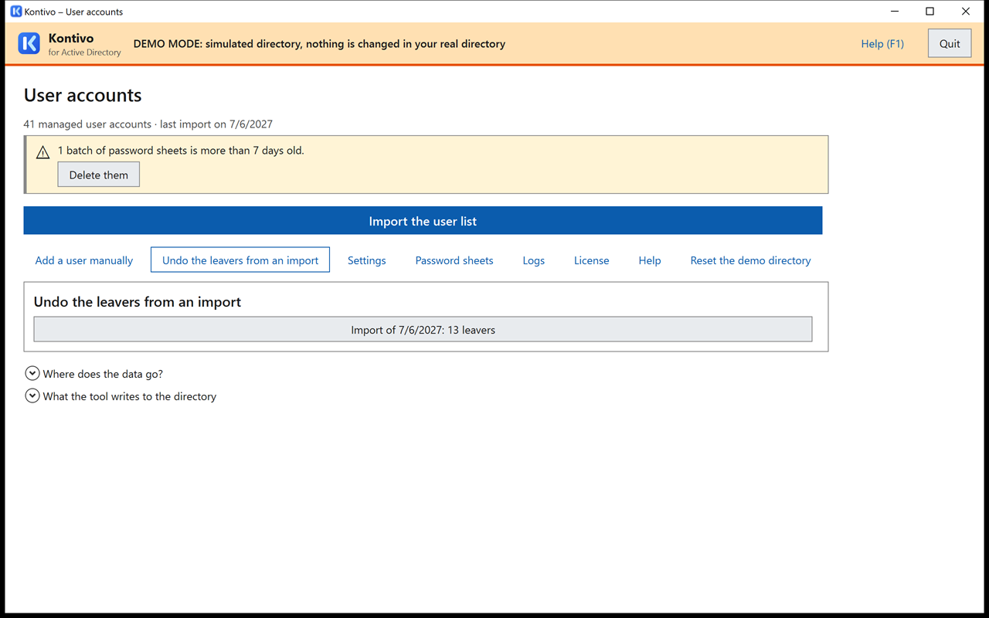Minimize the Kontivo window
Image resolution: width=989 pixels, height=618 pixels.
click(x=894, y=12)
